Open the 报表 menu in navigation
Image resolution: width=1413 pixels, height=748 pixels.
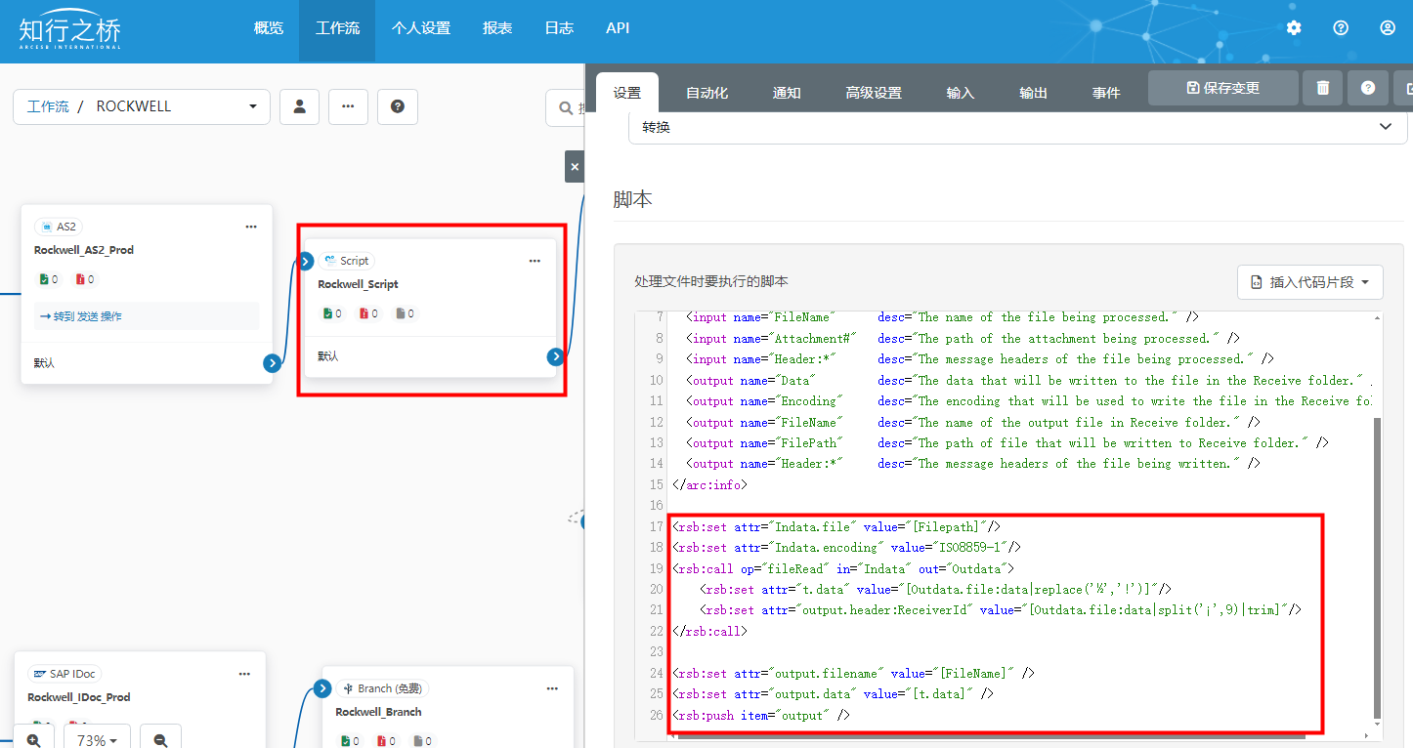497,28
